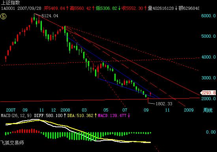217x152 pixels.
Task: Click the circled 5 icon
Action: (3, 16)
